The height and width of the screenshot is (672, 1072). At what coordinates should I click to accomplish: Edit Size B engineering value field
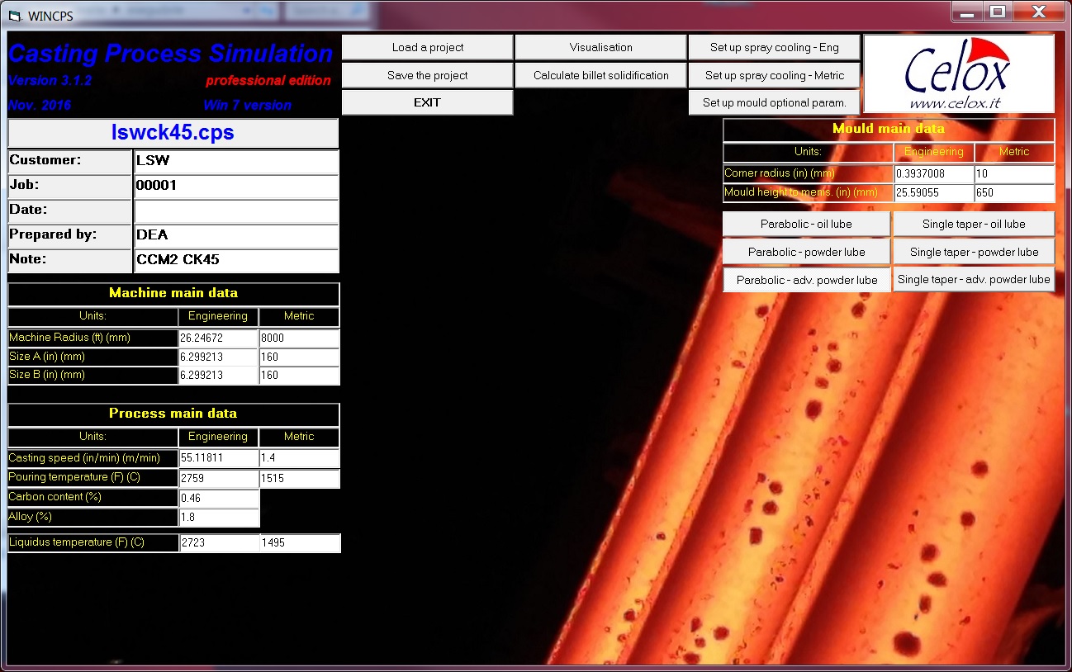[x=218, y=376]
